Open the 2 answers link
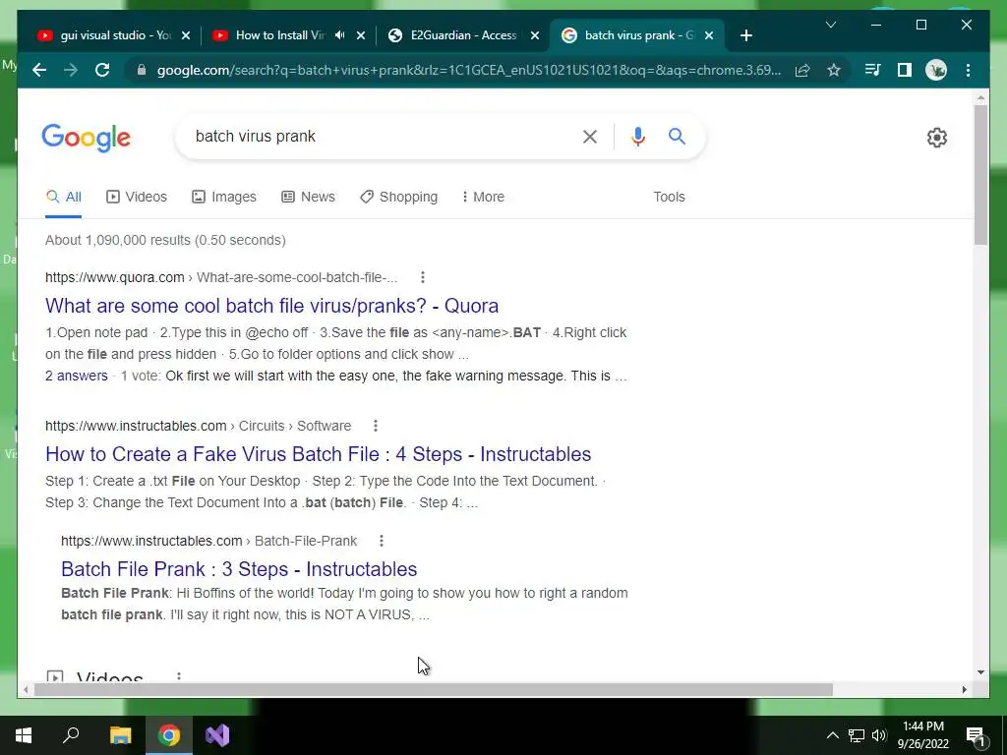1007x755 pixels. pyautogui.click(x=77, y=376)
